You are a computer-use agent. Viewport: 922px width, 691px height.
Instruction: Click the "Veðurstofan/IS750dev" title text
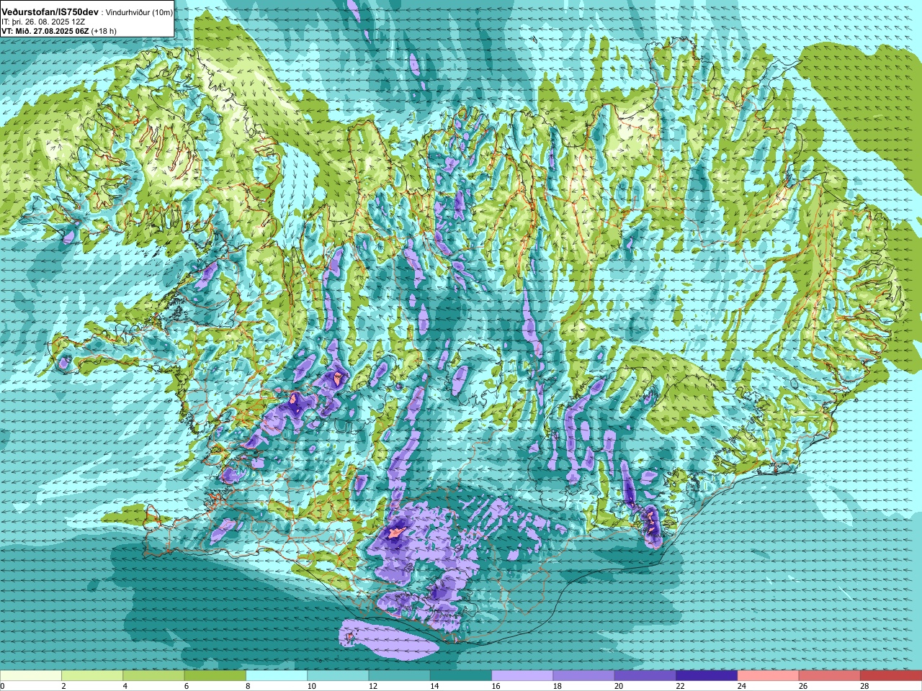tap(50, 12)
